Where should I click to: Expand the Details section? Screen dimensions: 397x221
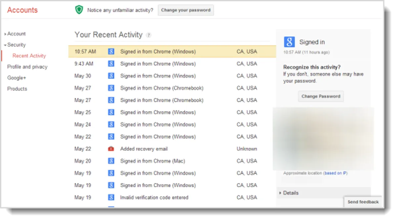290,193
